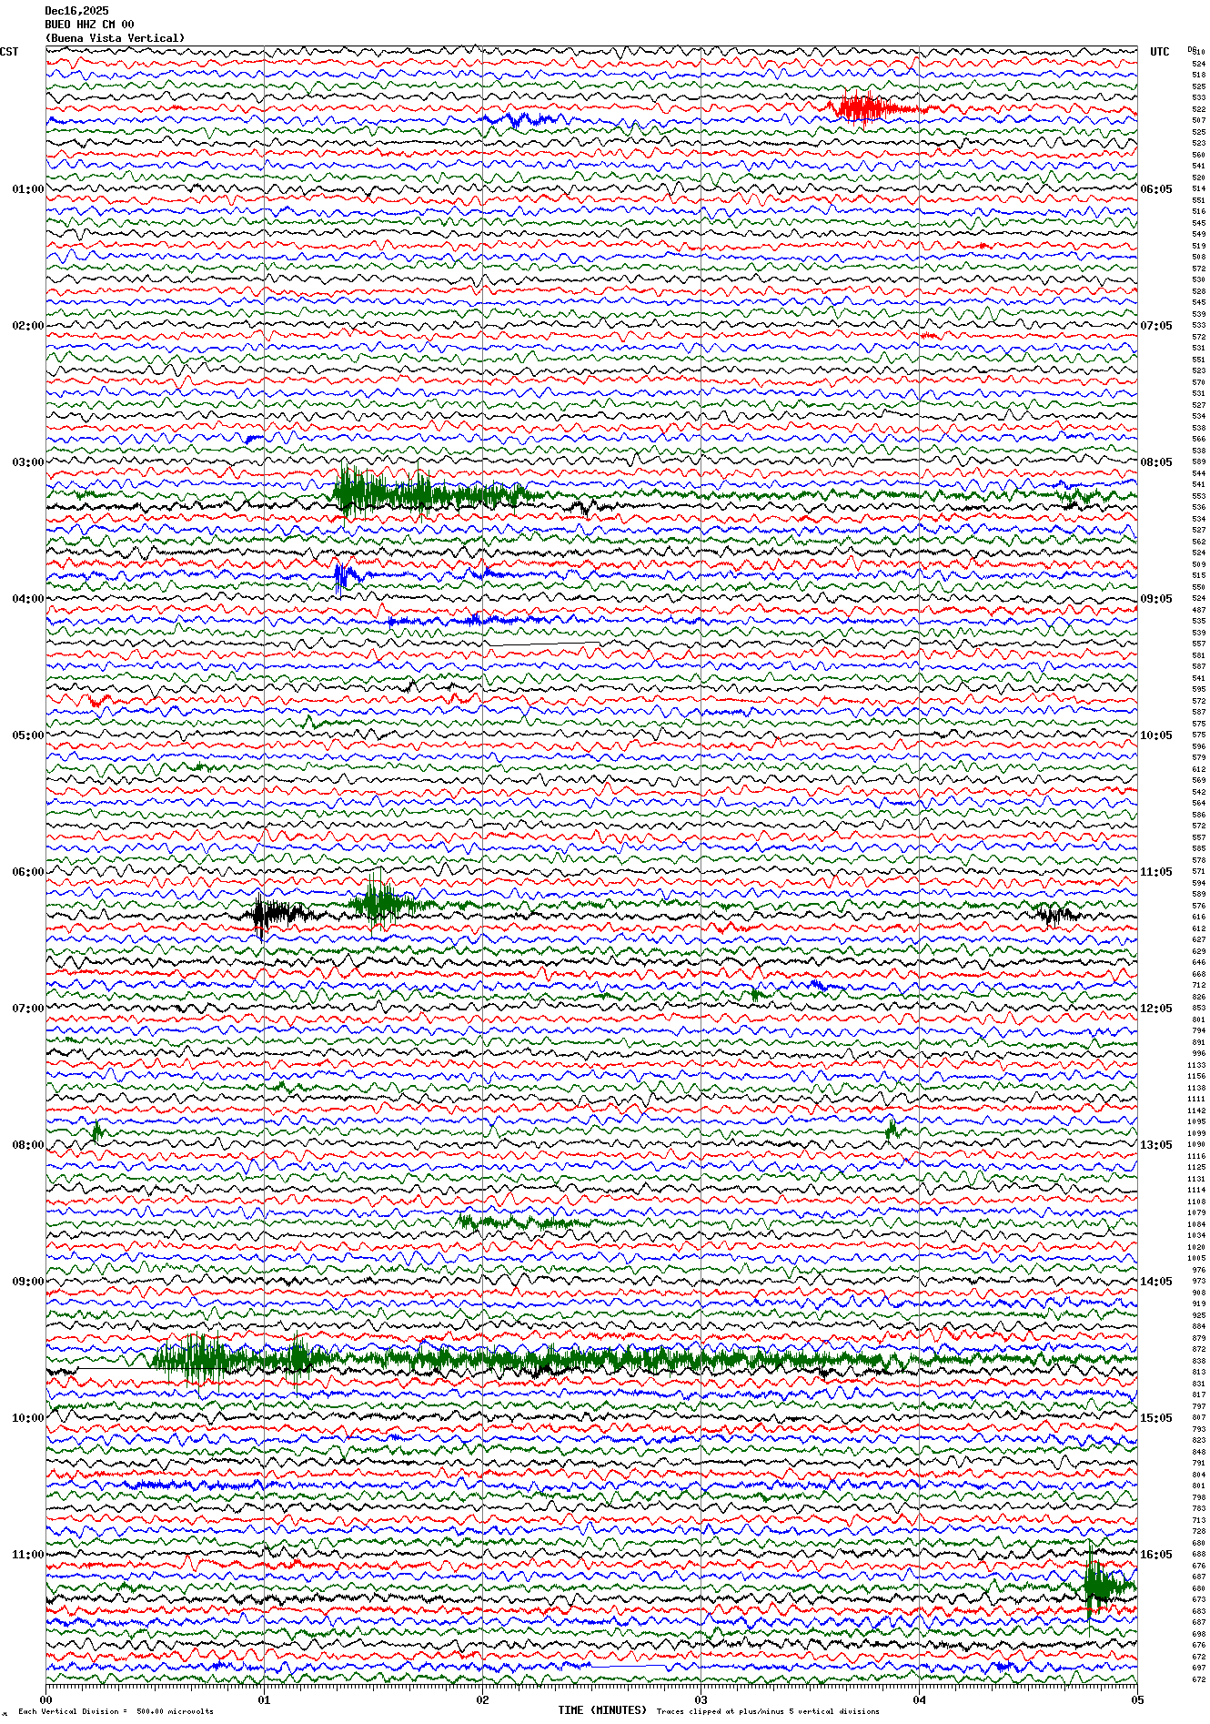This screenshot has height=1724, width=1210.
Task: Click the 16:05 UTC time marker
Action: point(1155,1555)
